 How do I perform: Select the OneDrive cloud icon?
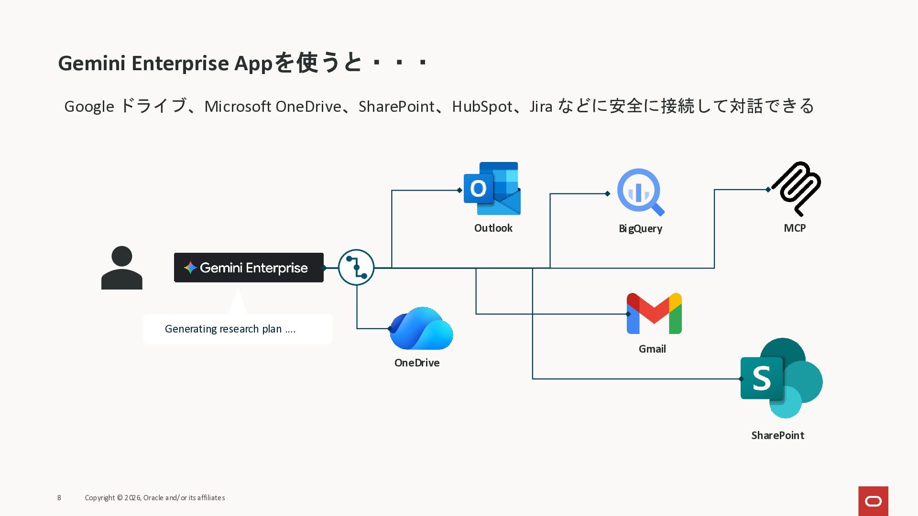coord(421,328)
